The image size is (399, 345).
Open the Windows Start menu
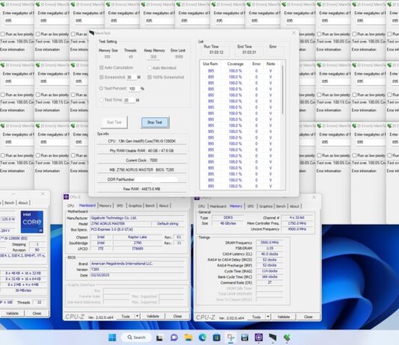coord(112,338)
